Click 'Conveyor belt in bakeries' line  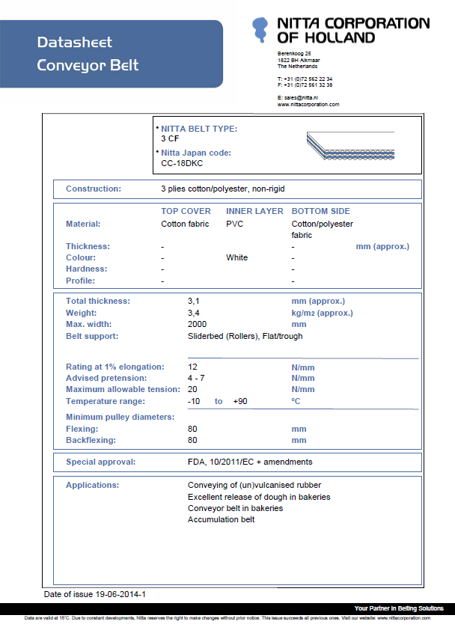click(x=235, y=508)
